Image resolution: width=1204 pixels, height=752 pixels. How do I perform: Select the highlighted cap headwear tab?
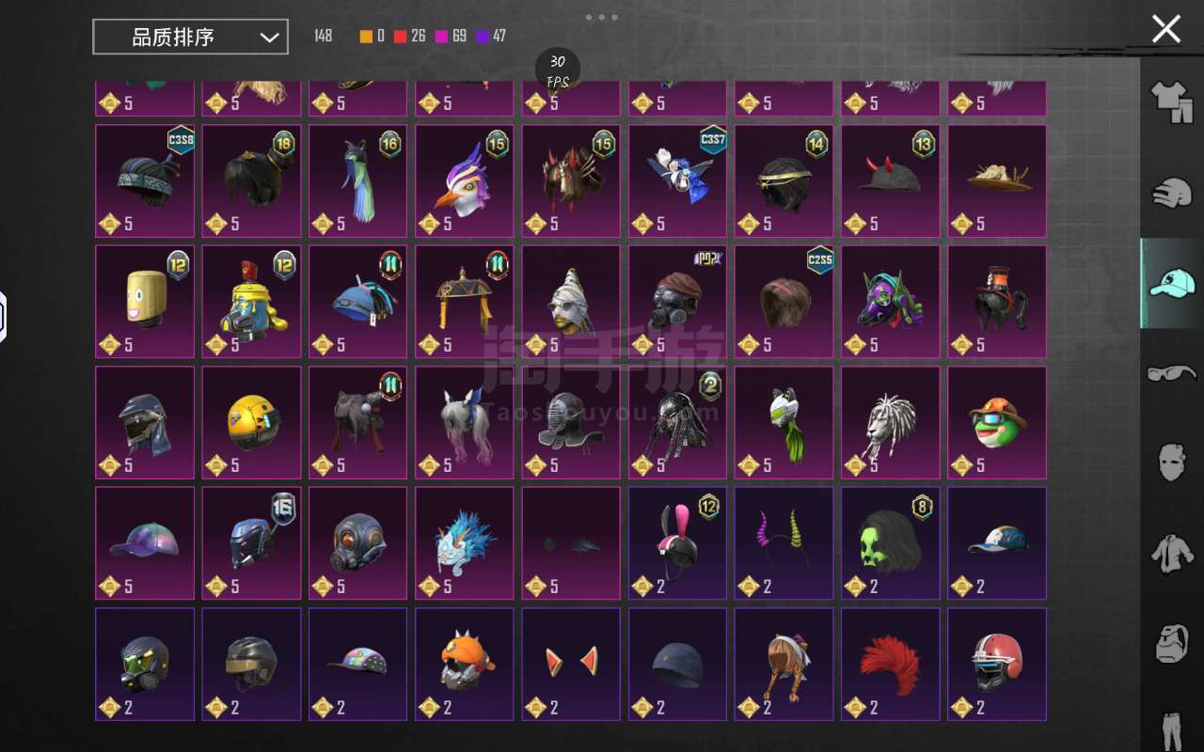[x=1172, y=283]
